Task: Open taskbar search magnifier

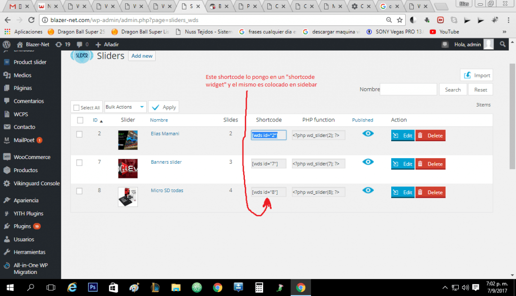Action: 30,288
